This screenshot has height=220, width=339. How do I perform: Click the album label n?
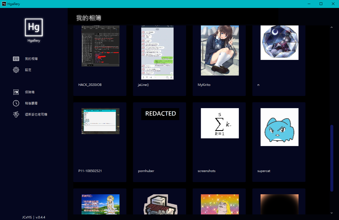258,85
